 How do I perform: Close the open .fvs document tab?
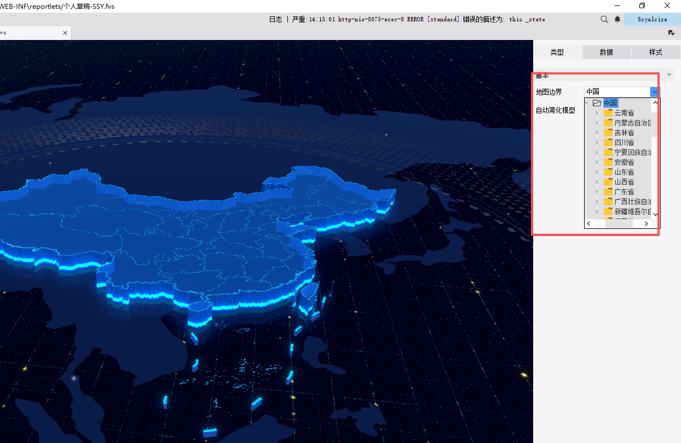pyautogui.click(x=65, y=33)
